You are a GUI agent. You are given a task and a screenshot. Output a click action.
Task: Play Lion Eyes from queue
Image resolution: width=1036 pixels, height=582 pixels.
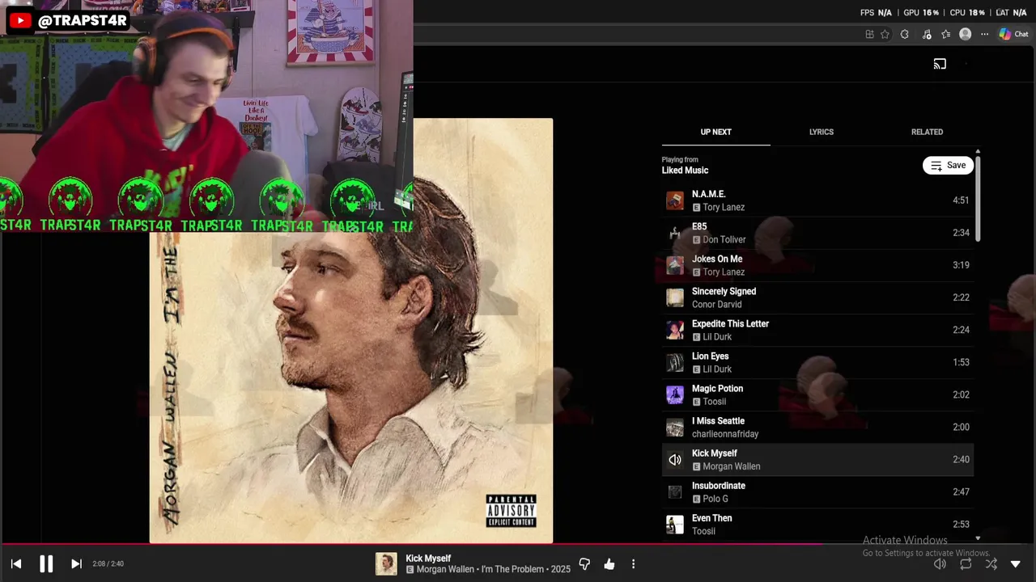tap(817, 362)
